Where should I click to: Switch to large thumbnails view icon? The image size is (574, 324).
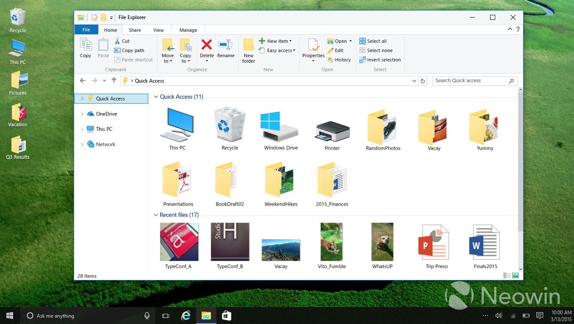pos(516,276)
